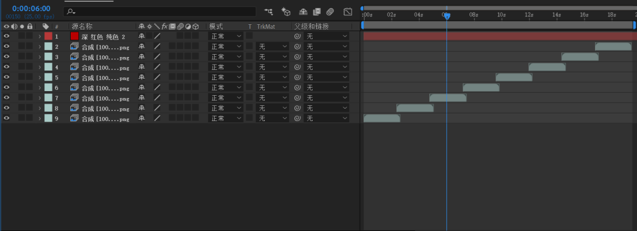637x231 pixels.
Task: Click the quality slash switch on layer 8
Action: pos(157,108)
